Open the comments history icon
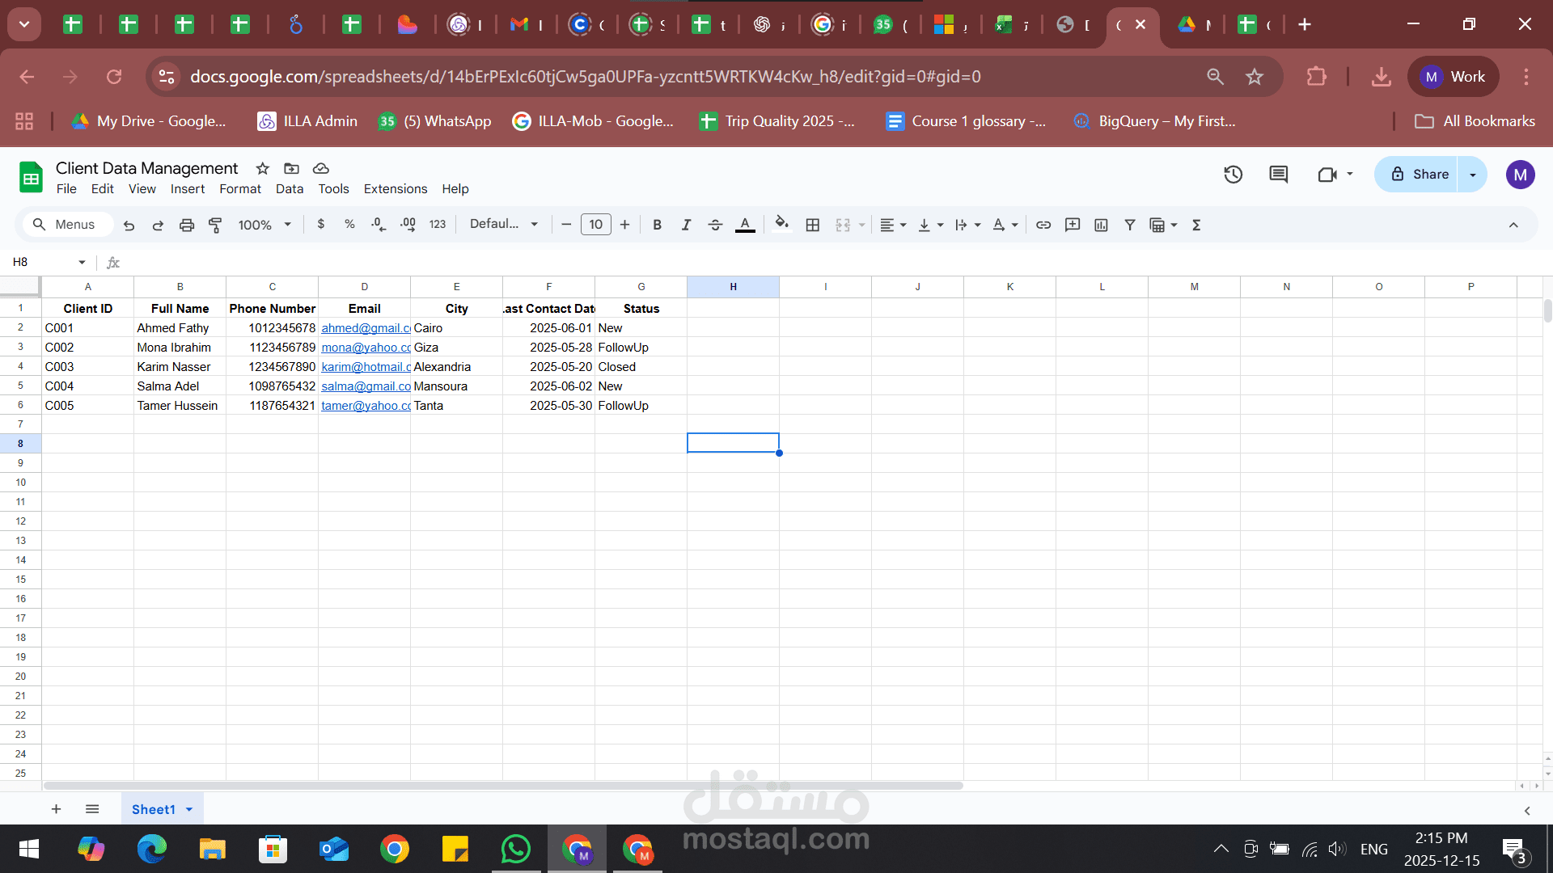This screenshot has width=1553, height=873. (x=1278, y=174)
